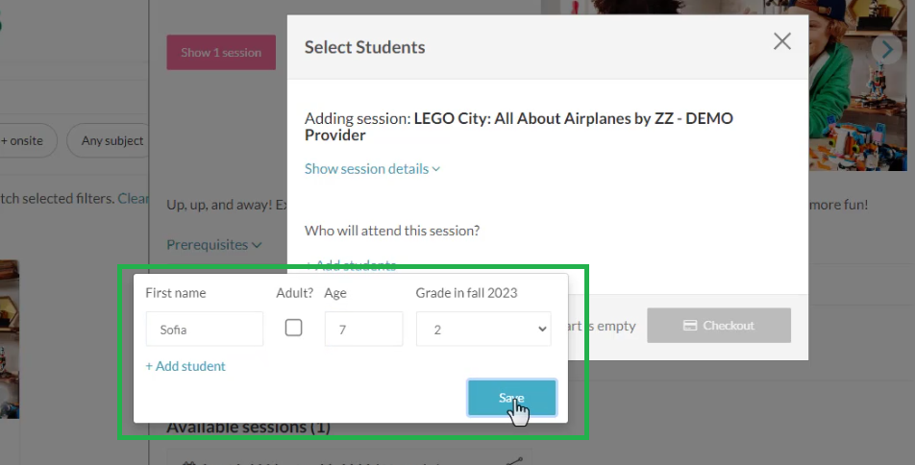
Task: Open the Any subject filter
Action: (112, 140)
